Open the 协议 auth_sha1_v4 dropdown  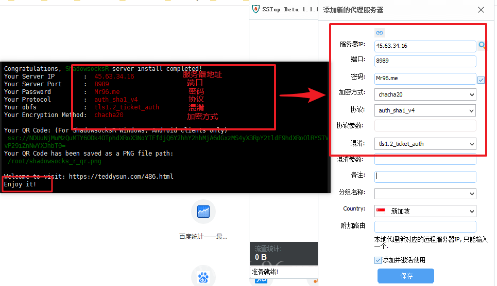pos(425,110)
